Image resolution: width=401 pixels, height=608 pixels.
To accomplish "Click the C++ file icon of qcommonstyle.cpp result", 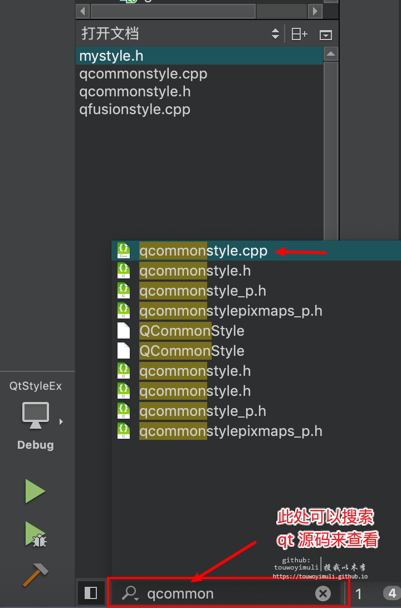I will point(124,251).
